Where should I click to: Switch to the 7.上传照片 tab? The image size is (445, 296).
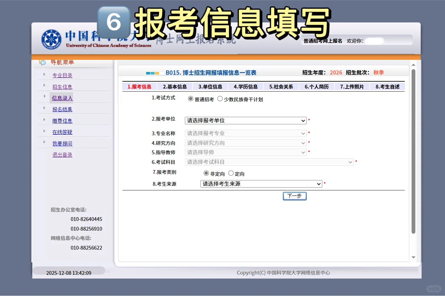pyautogui.click(x=352, y=86)
